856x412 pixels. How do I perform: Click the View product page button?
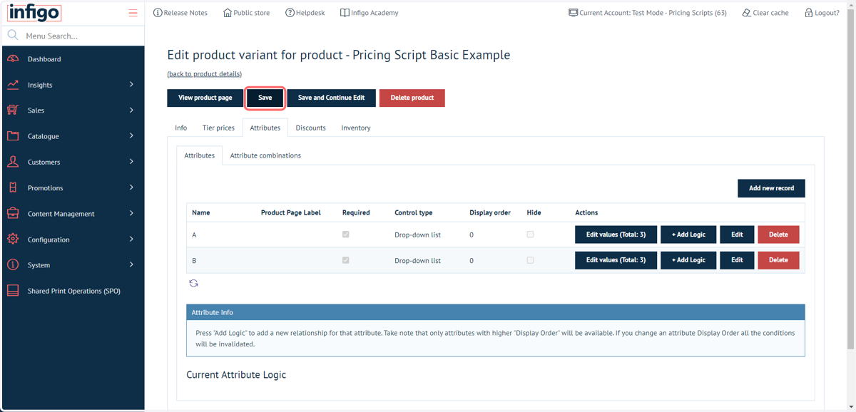pyautogui.click(x=205, y=98)
